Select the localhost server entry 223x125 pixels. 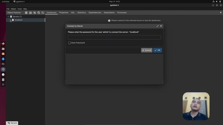coord(18,20)
